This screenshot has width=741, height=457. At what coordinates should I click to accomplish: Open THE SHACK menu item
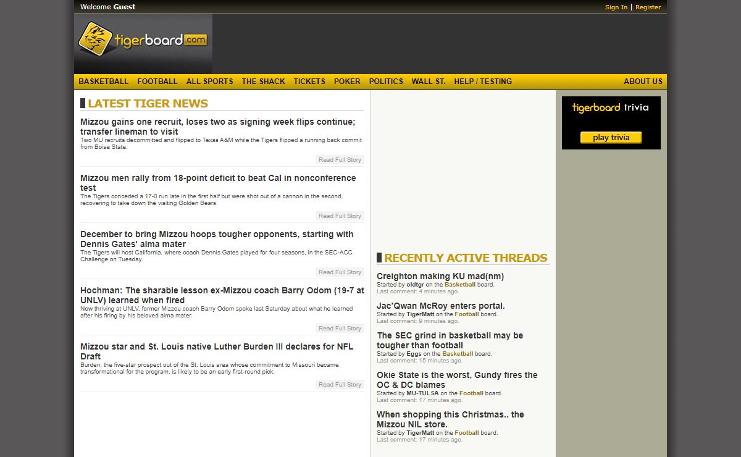coord(264,82)
